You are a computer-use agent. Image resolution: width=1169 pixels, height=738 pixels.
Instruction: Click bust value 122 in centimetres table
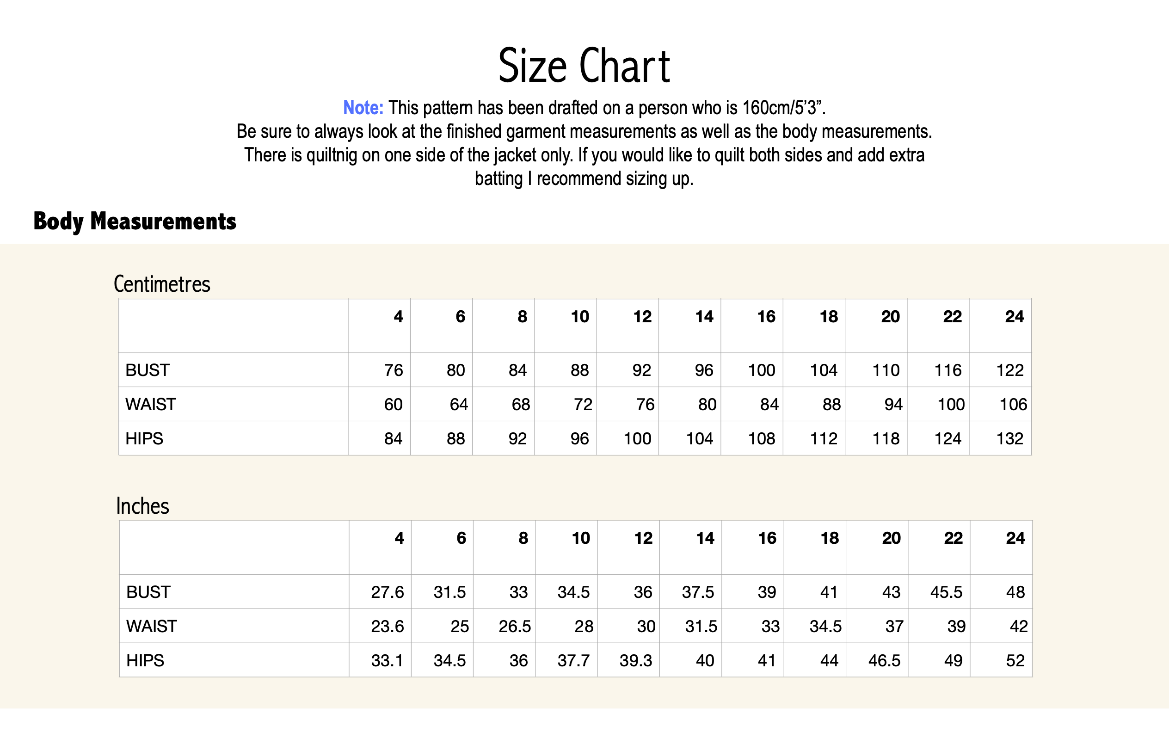[1010, 370]
